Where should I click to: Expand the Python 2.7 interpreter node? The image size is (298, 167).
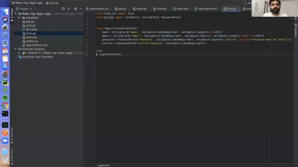point(20,53)
